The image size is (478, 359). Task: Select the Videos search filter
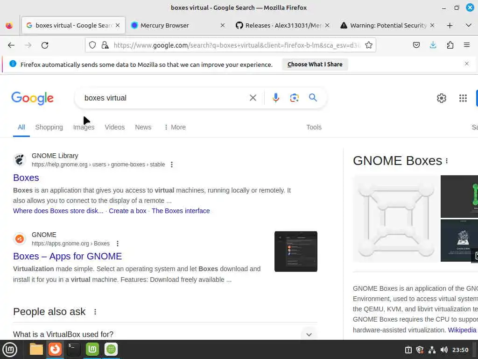click(115, 127)
